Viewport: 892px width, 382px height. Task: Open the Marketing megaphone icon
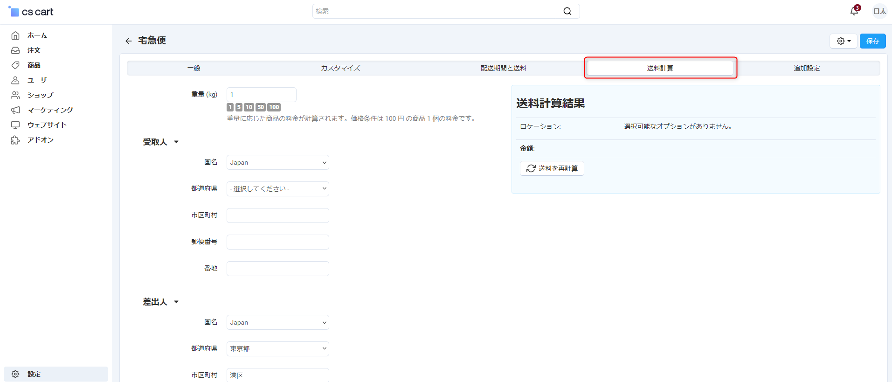(x=15, y=110)
